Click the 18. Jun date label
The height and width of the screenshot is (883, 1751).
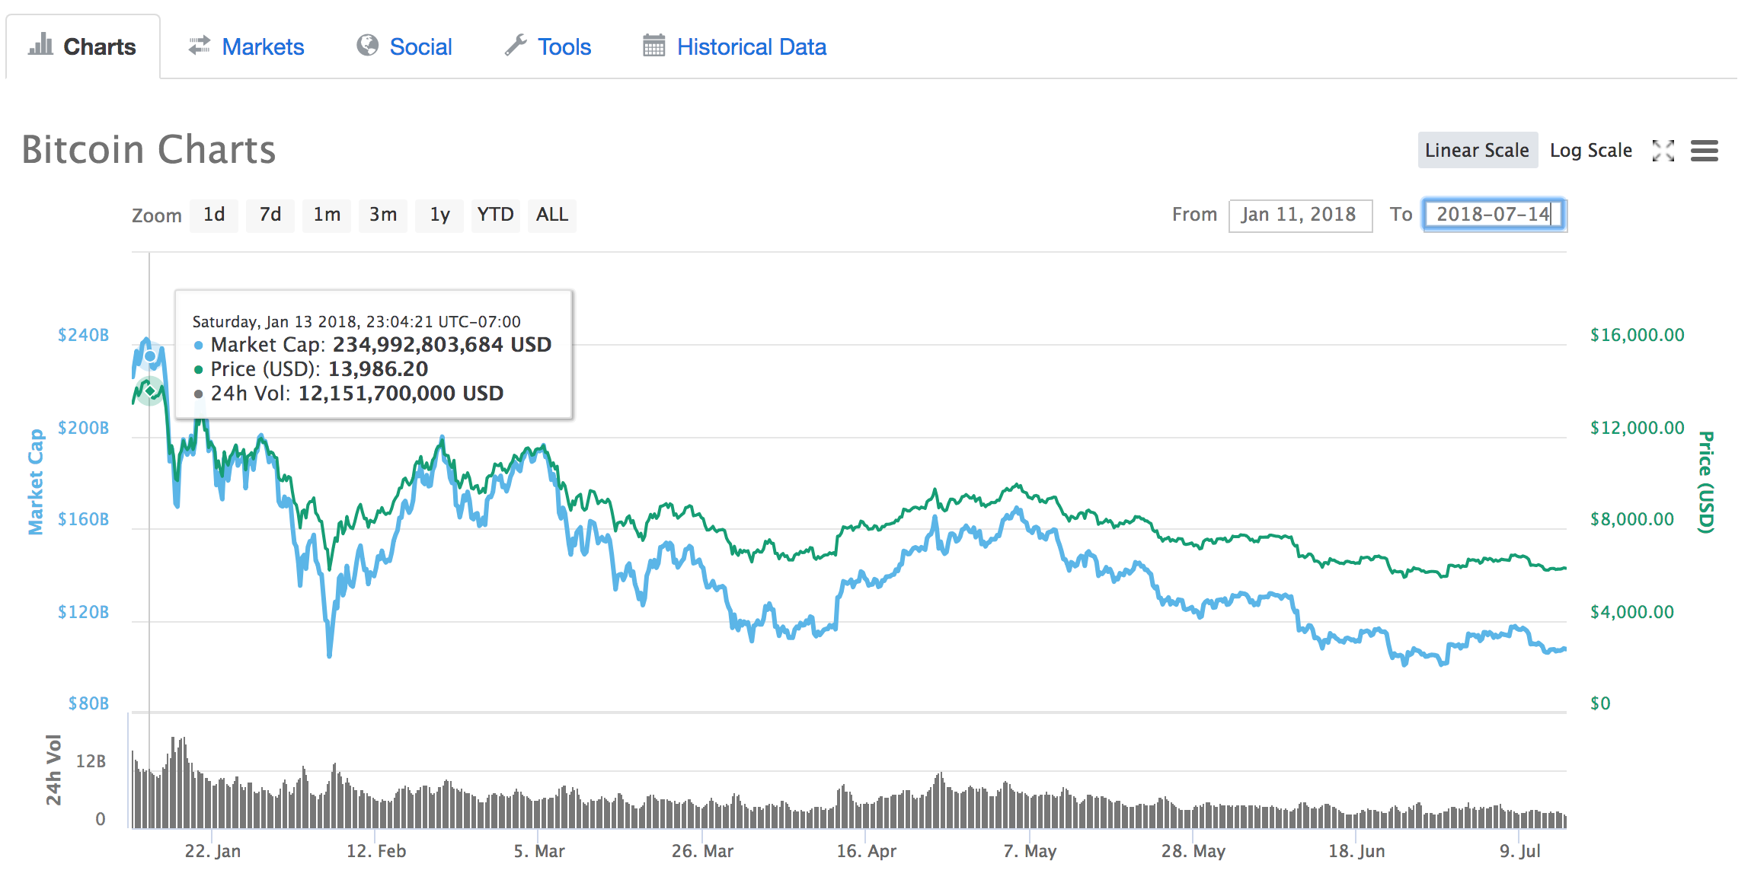pos(1356,851)
